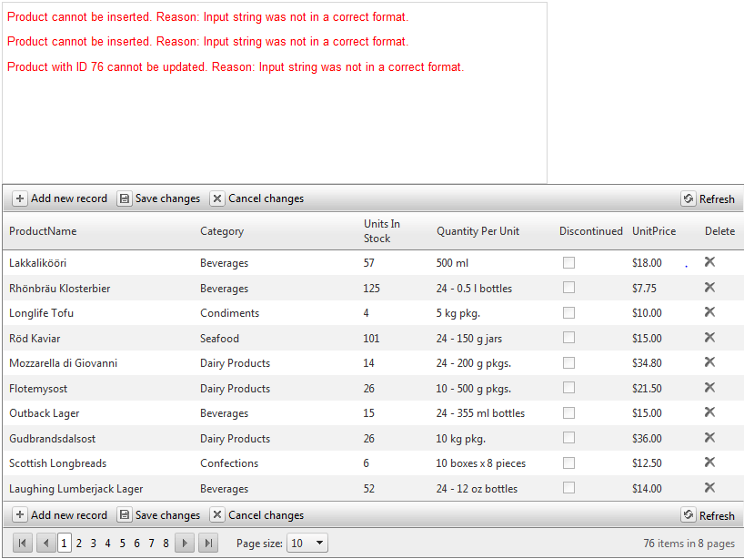Delete the Lakkalikööri row
Image resolution: width=744 pixels, height=559 pixels.
[709, 261]
